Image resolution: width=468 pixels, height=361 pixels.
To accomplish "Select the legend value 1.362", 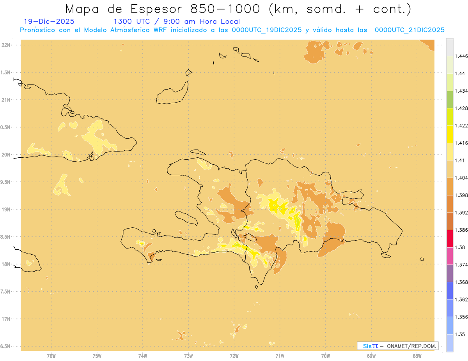I will tap(462, 299).
